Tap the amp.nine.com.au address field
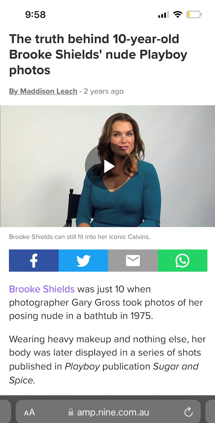This screenshot has width=215, height=423. point(108,412)
